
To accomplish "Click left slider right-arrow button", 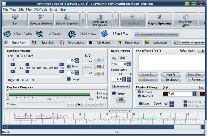I will [62, 64].
